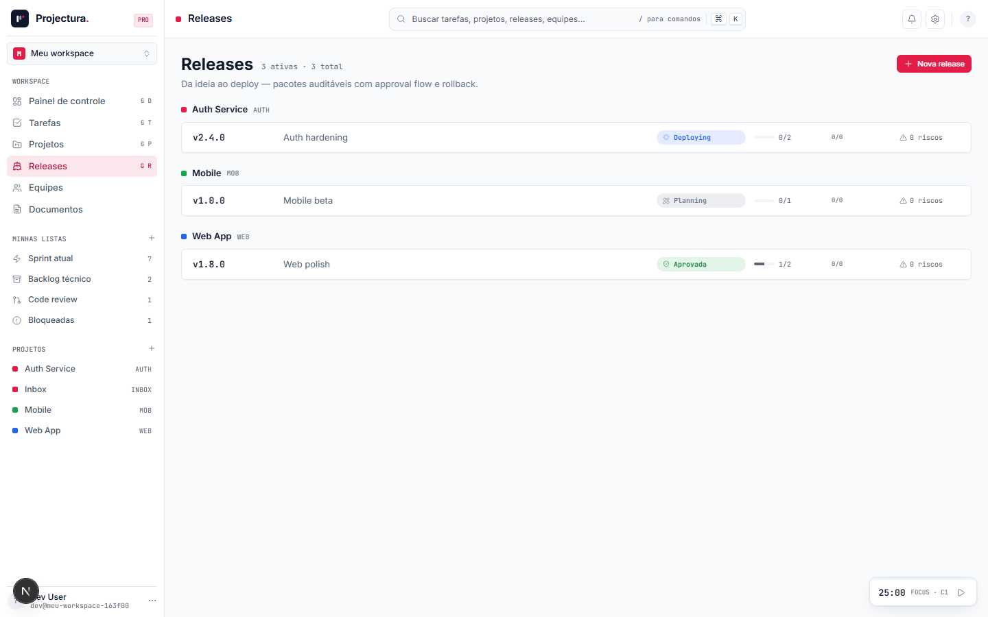
Task: Open the v1.8.0 Web polish release
Action: coord(576,265)
